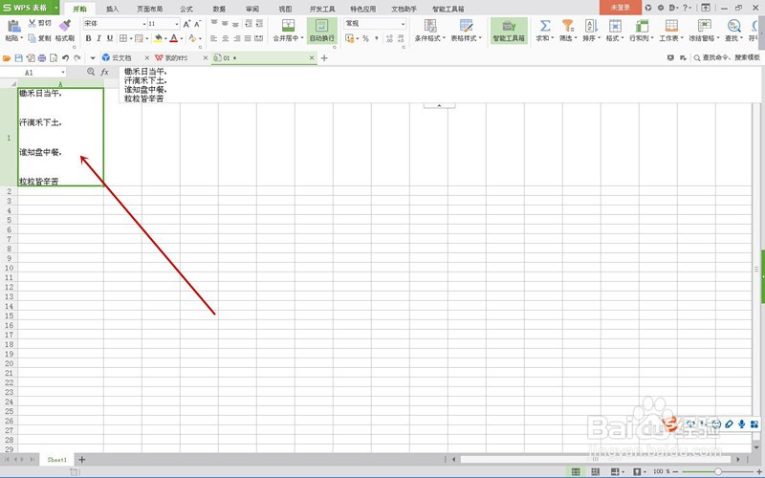Open the Developer Tools (开发工具) tab
This screenshot has height=478, width=765.
(322, 9)
